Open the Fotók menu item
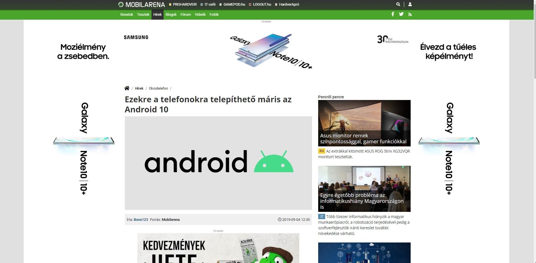The height and width of the screenshot is (263, 536). (x=214, y=15)
